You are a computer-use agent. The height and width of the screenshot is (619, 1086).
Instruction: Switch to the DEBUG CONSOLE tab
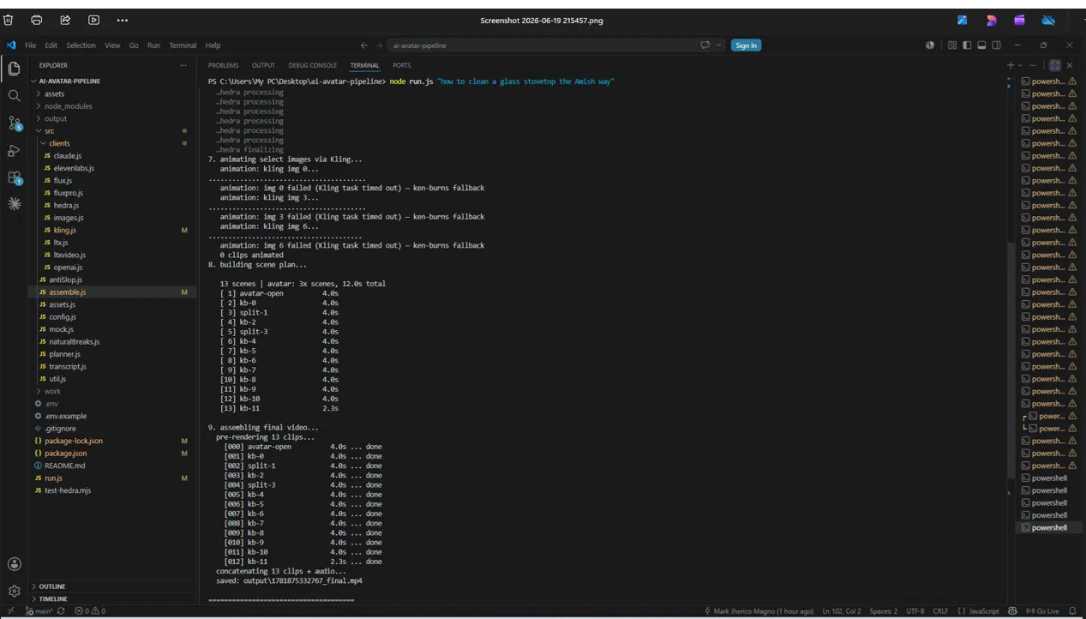coord(313,65)
